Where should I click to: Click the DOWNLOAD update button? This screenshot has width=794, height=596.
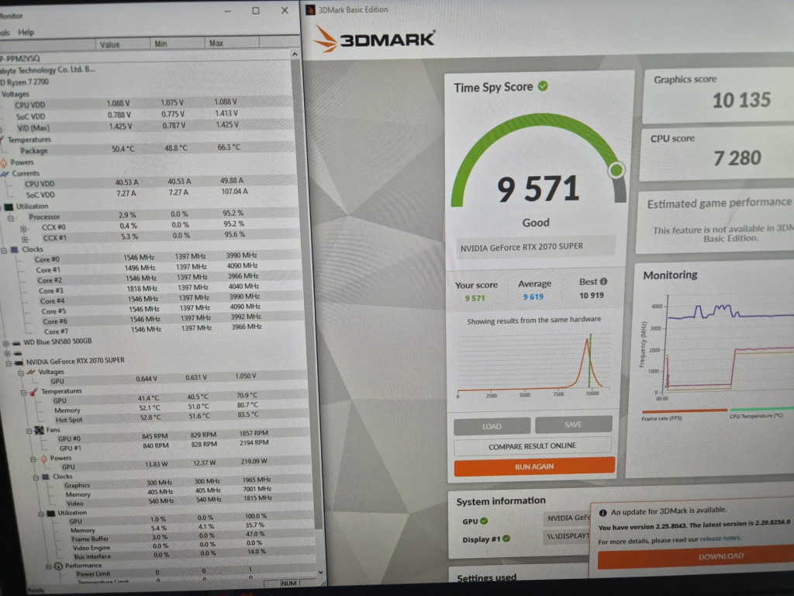click(x=696, y=556)
